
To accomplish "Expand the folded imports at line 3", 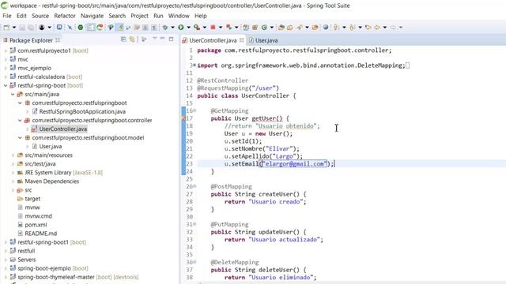I will coord(194,65).
